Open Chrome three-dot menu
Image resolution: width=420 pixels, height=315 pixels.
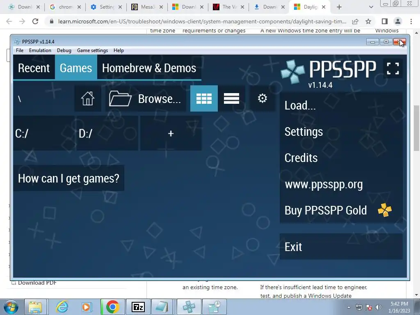coord(411,21)
